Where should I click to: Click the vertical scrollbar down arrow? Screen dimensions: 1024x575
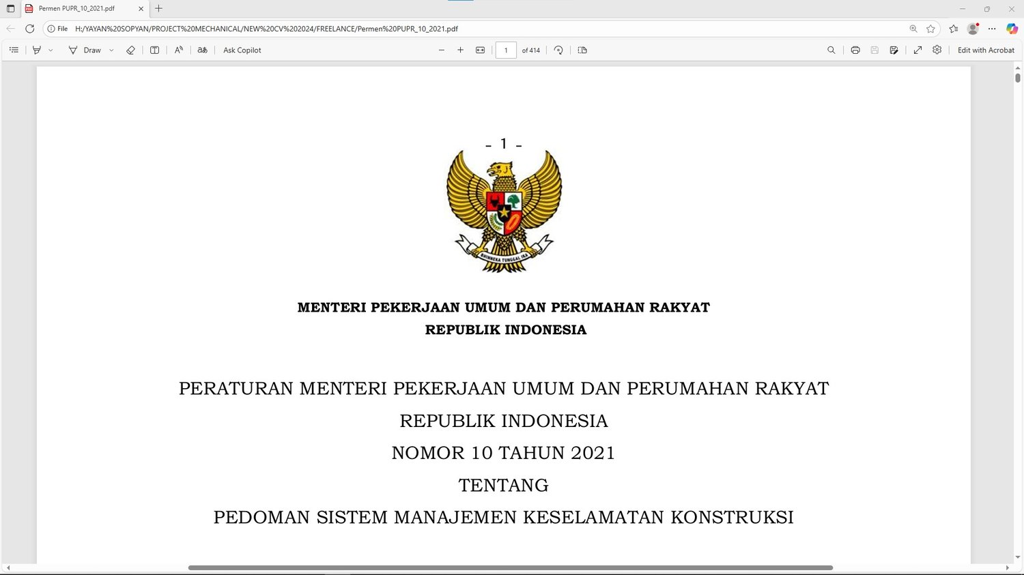1018,558
